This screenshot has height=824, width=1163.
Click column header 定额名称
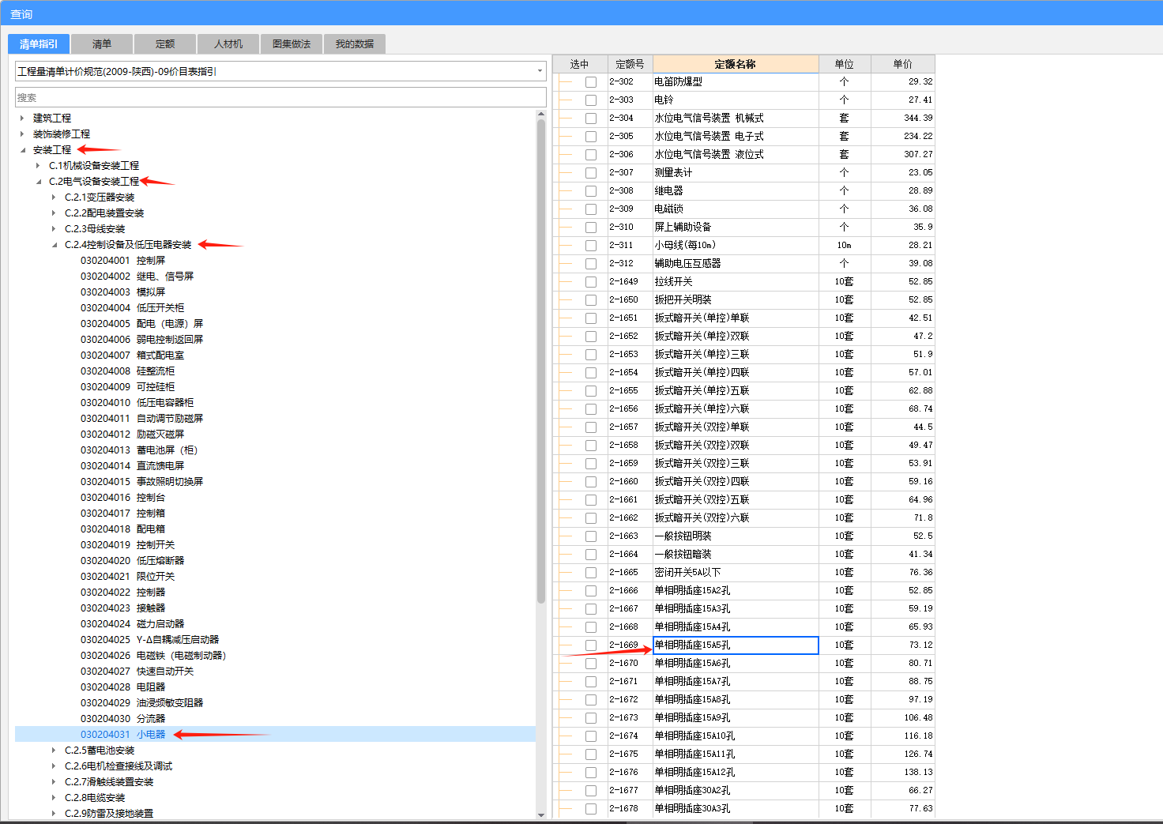pos(736,64)
